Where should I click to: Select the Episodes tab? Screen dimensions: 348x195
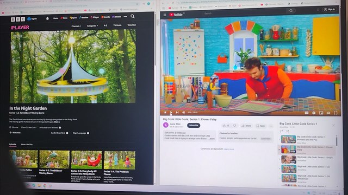click(13, 145)
